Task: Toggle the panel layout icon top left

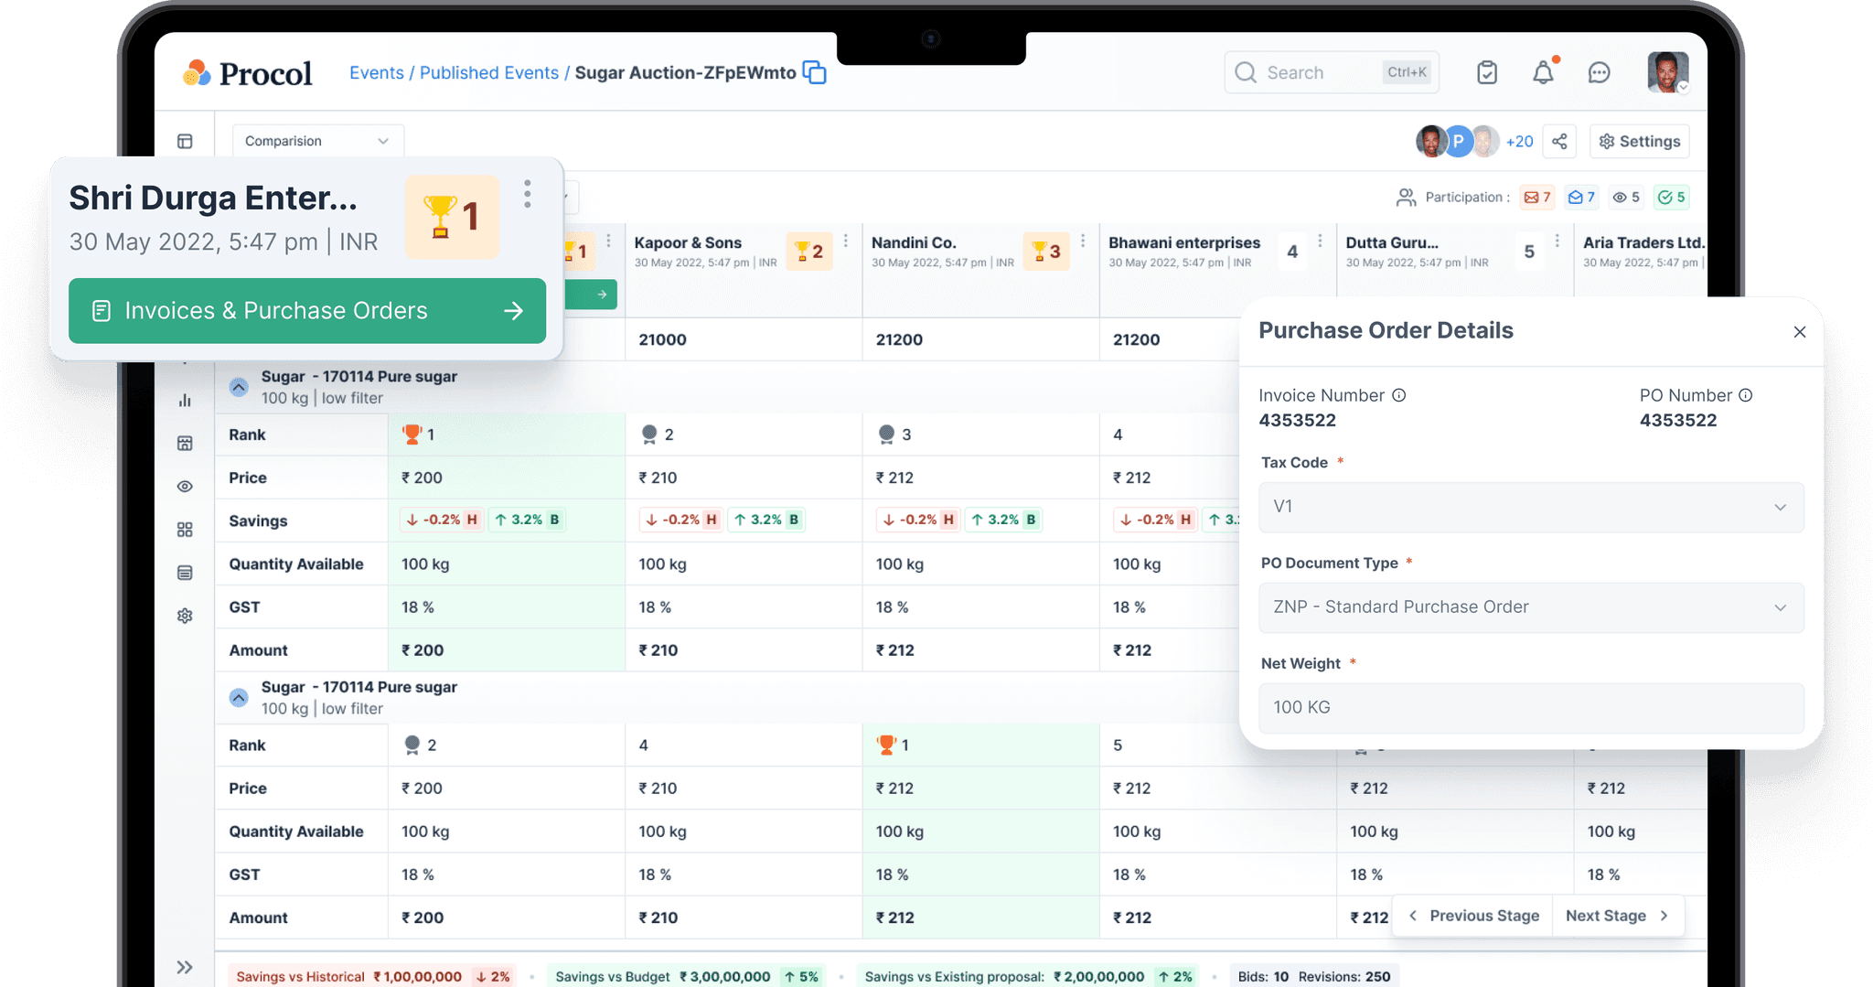Action: [x=185, y=141]
